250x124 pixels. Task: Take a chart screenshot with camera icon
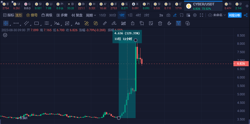(168, 15)
